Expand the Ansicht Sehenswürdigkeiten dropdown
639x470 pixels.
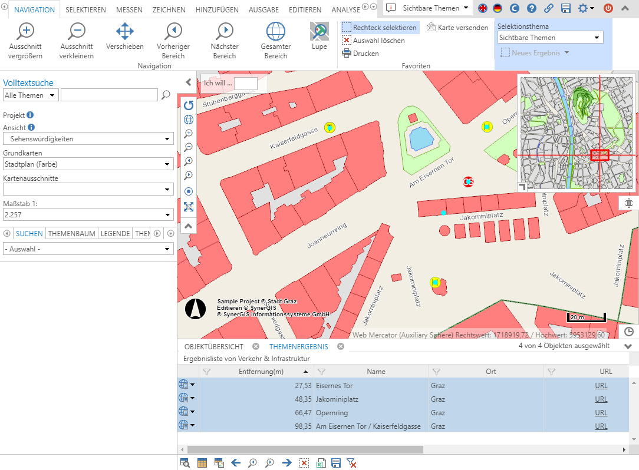[88, 139]
